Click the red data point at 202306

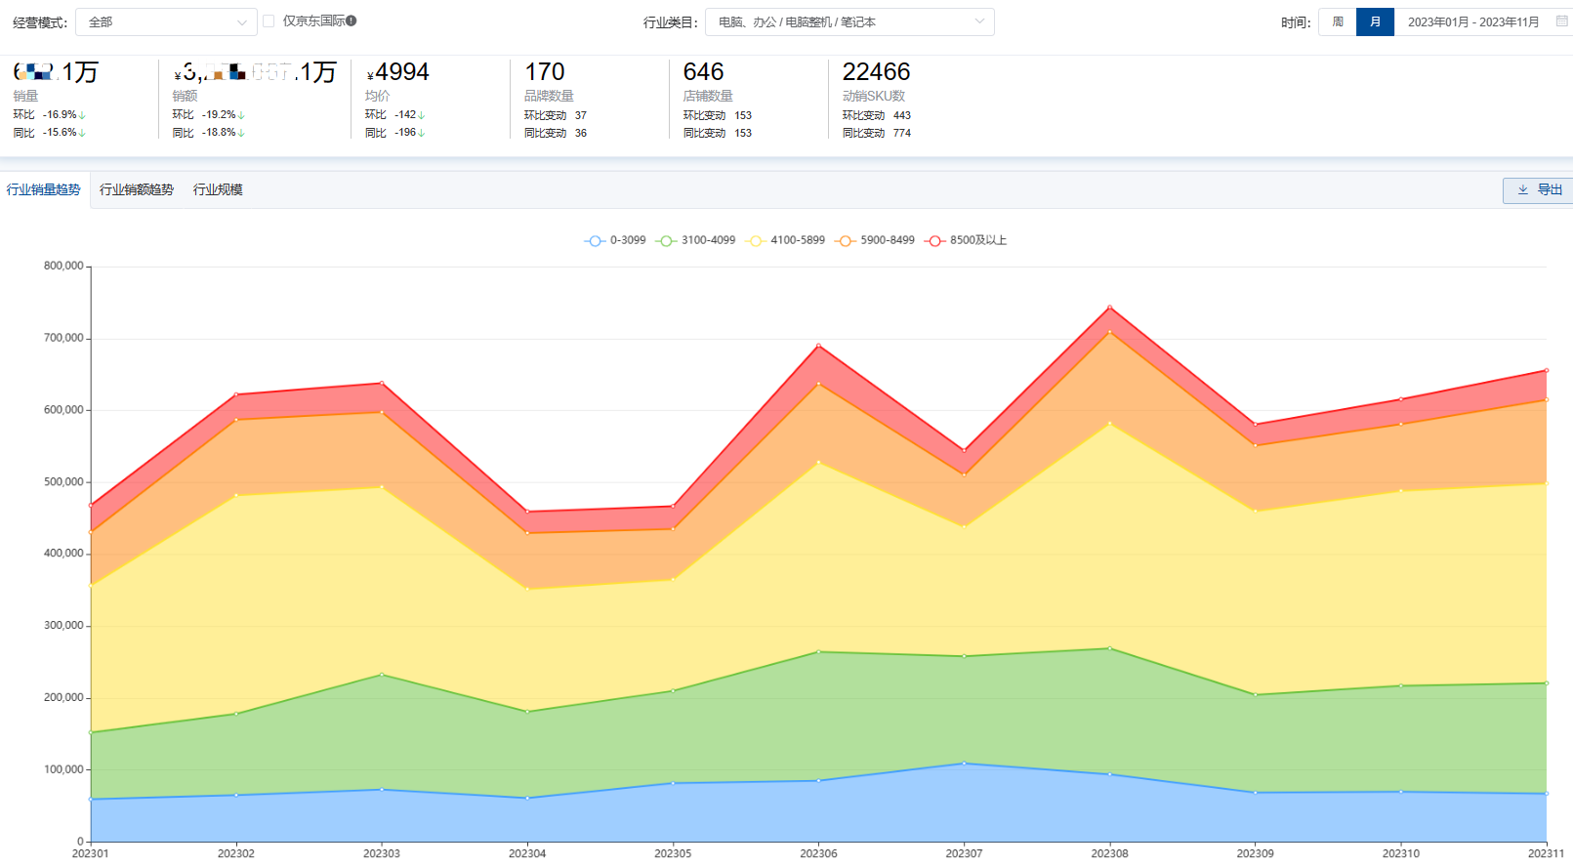point(818,345)
